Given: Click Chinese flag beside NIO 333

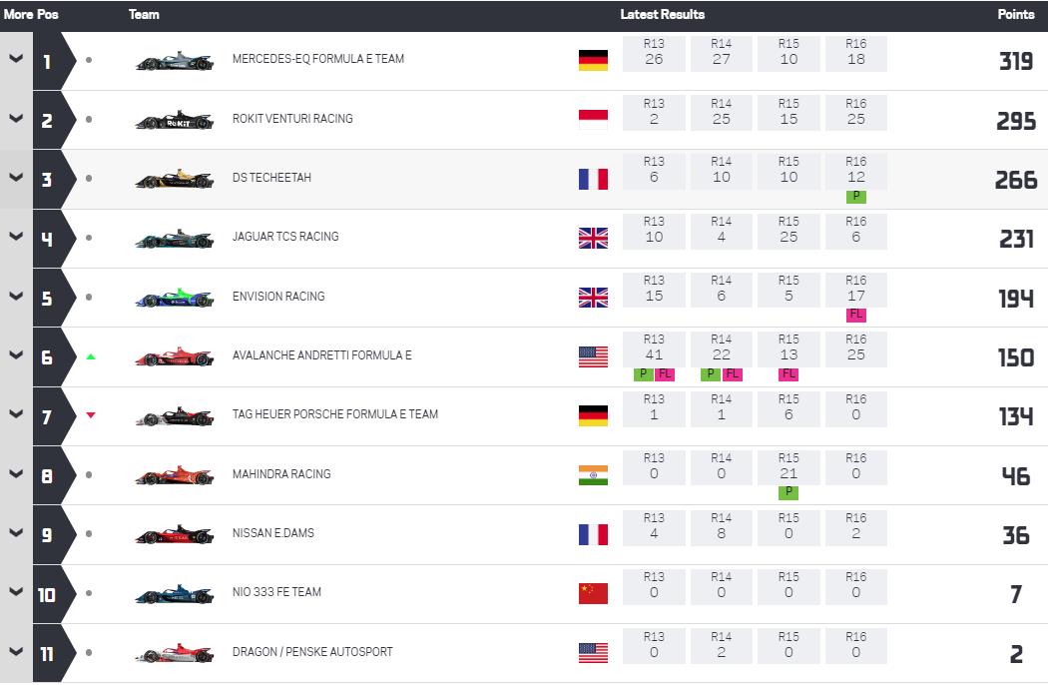Looking at the screenshot, I should click(594, 593).
